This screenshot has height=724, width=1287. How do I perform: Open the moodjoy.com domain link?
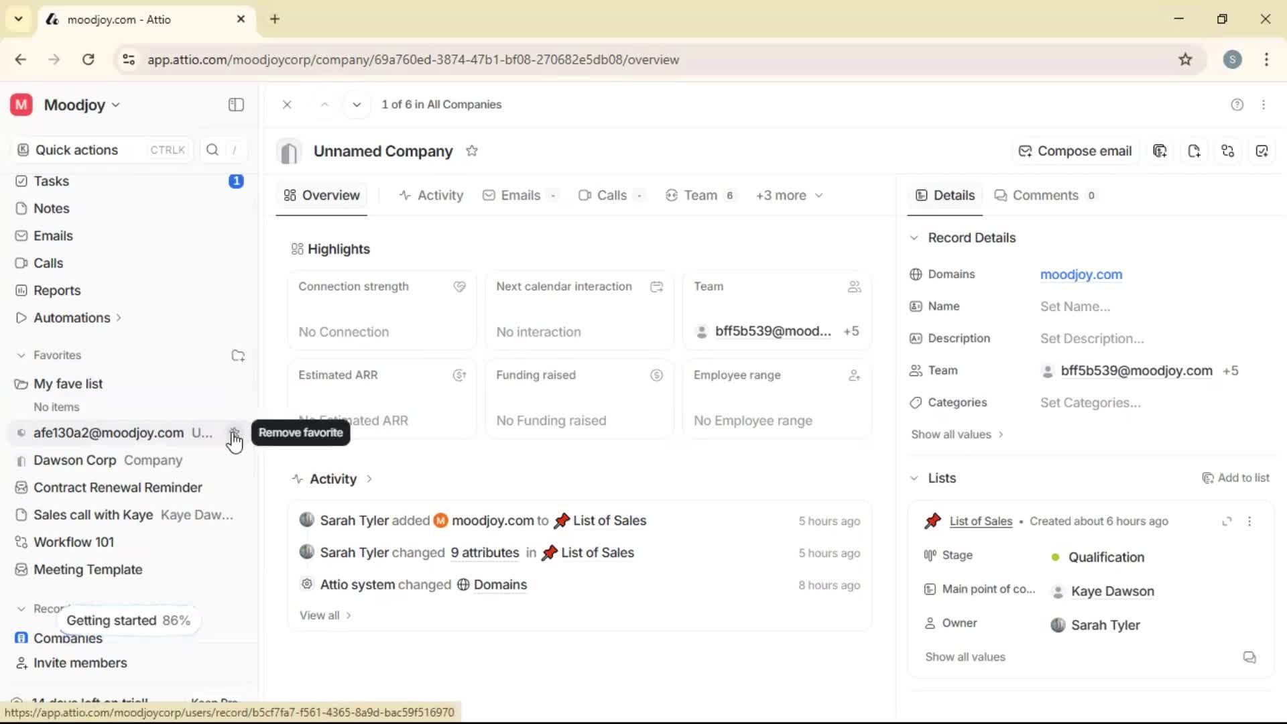tap(1081, 275)
